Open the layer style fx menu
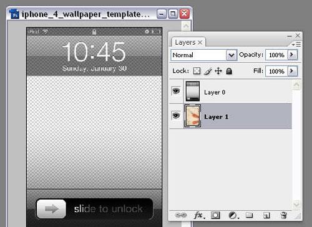The width and height of the screenshot is (312, 227). point(199,215)
